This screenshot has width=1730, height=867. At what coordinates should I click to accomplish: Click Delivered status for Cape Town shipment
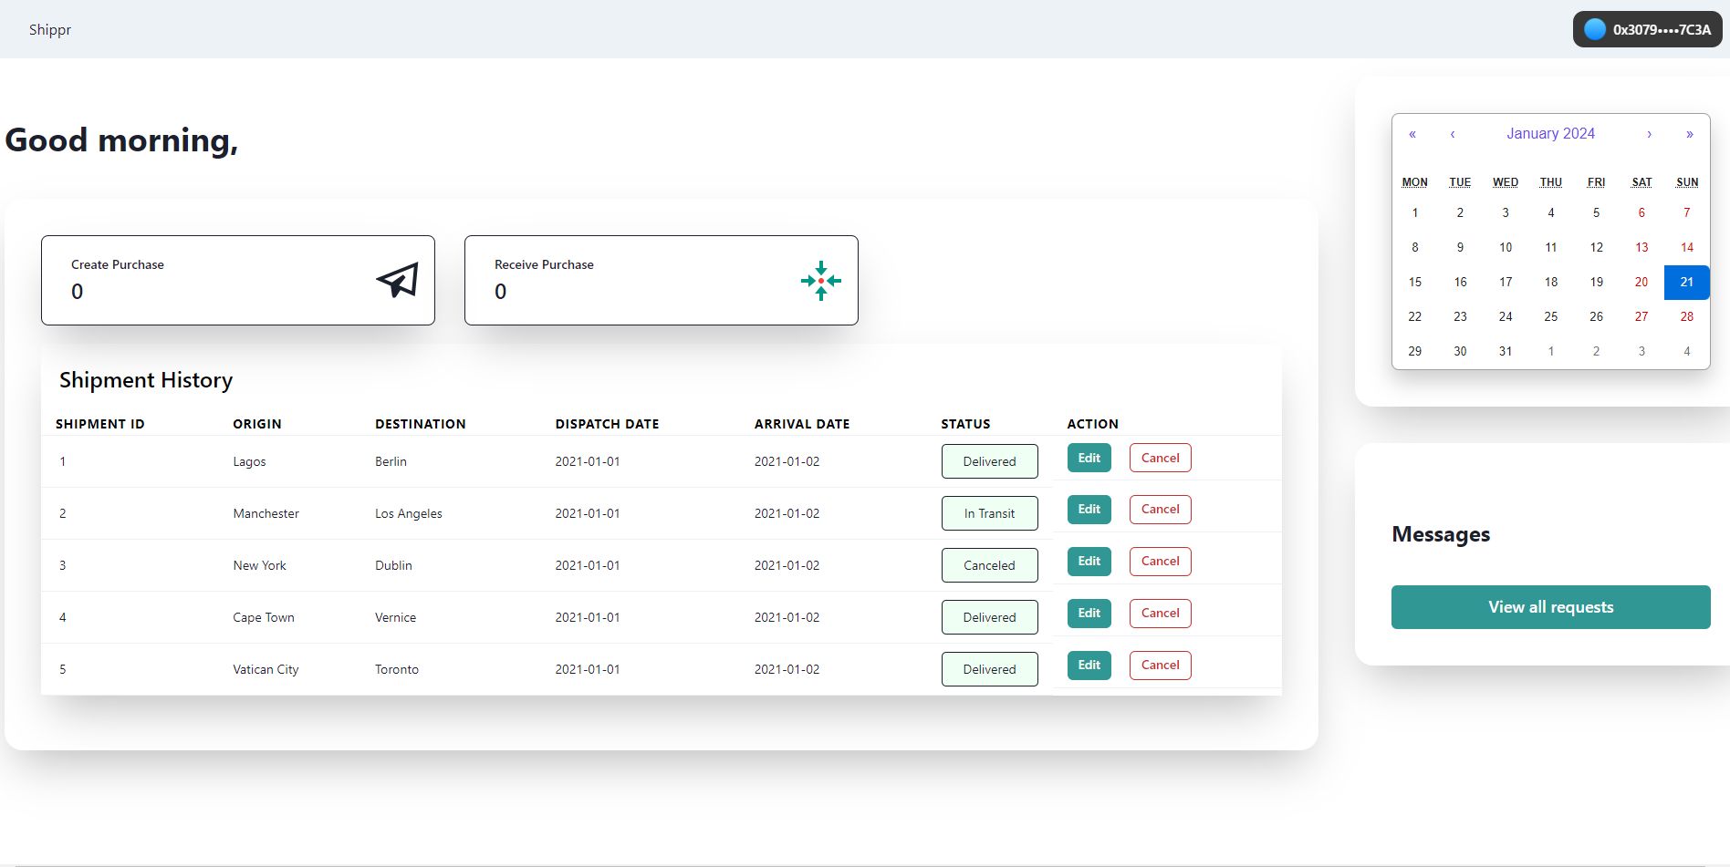[989, 617]
